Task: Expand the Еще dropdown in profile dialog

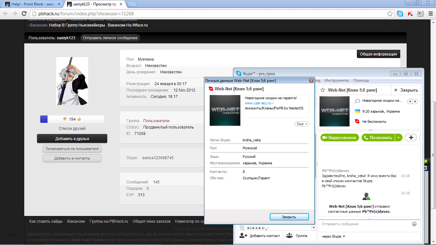Action: click(x=302, y=124)
